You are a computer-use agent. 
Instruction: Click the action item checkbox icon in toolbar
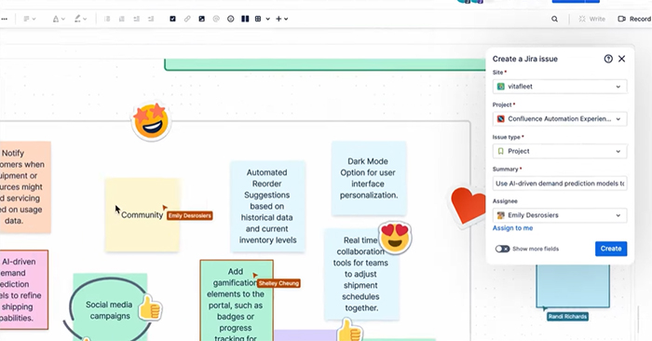(x=172, y=19)
